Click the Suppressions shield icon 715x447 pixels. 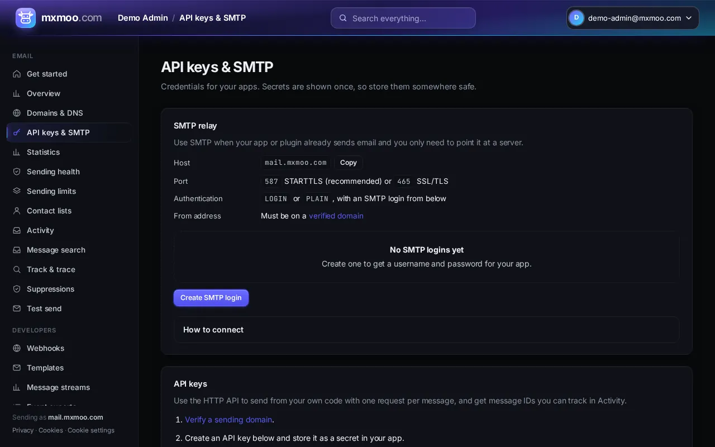click(x=17, y=289)
